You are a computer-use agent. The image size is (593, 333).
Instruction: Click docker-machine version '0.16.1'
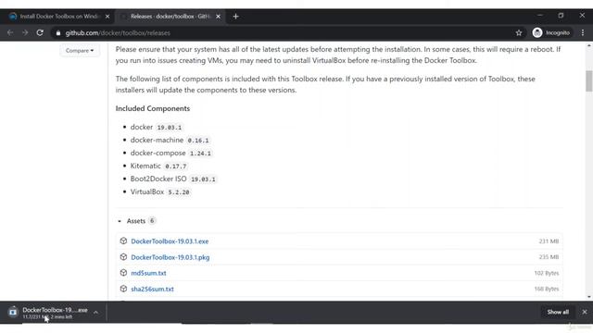click(198, 140)
